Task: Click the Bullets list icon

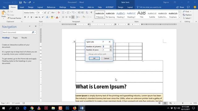Action: [63, 12]
